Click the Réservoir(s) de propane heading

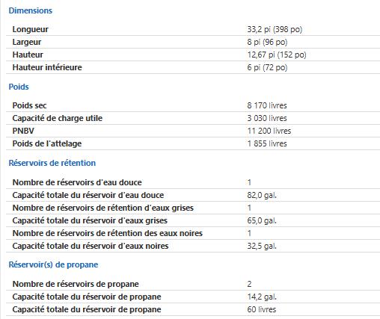(53, 264)
